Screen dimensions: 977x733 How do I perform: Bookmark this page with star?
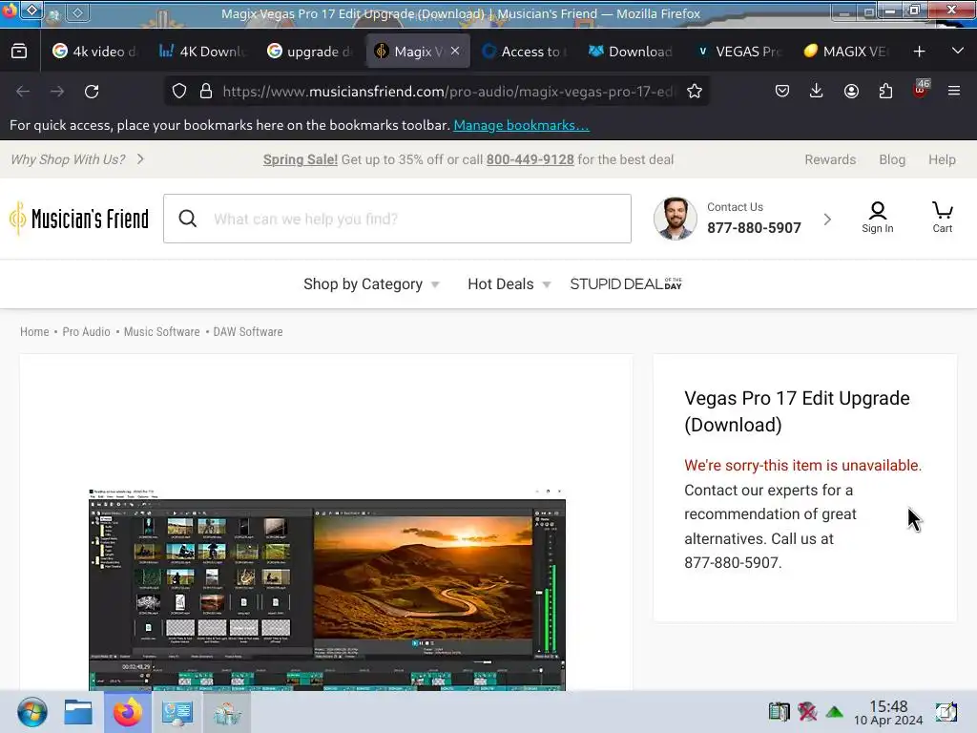click(x=695, y=92)
